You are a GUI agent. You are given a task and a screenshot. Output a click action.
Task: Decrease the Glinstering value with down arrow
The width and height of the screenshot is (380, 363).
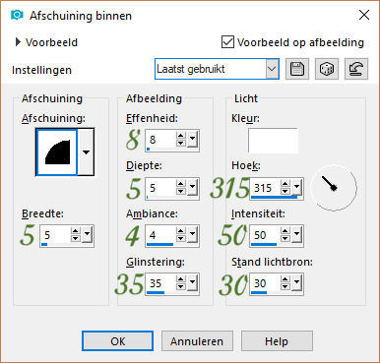click(x=181, y=287)
